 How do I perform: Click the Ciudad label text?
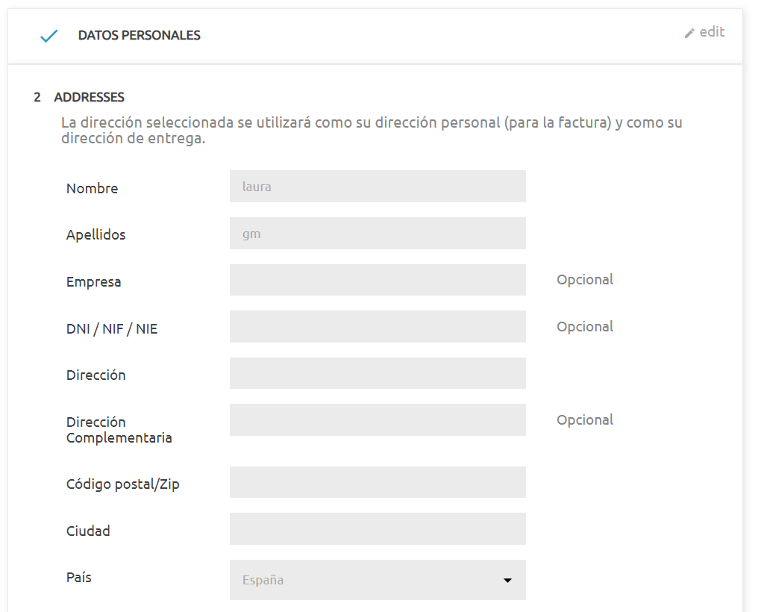88,531
